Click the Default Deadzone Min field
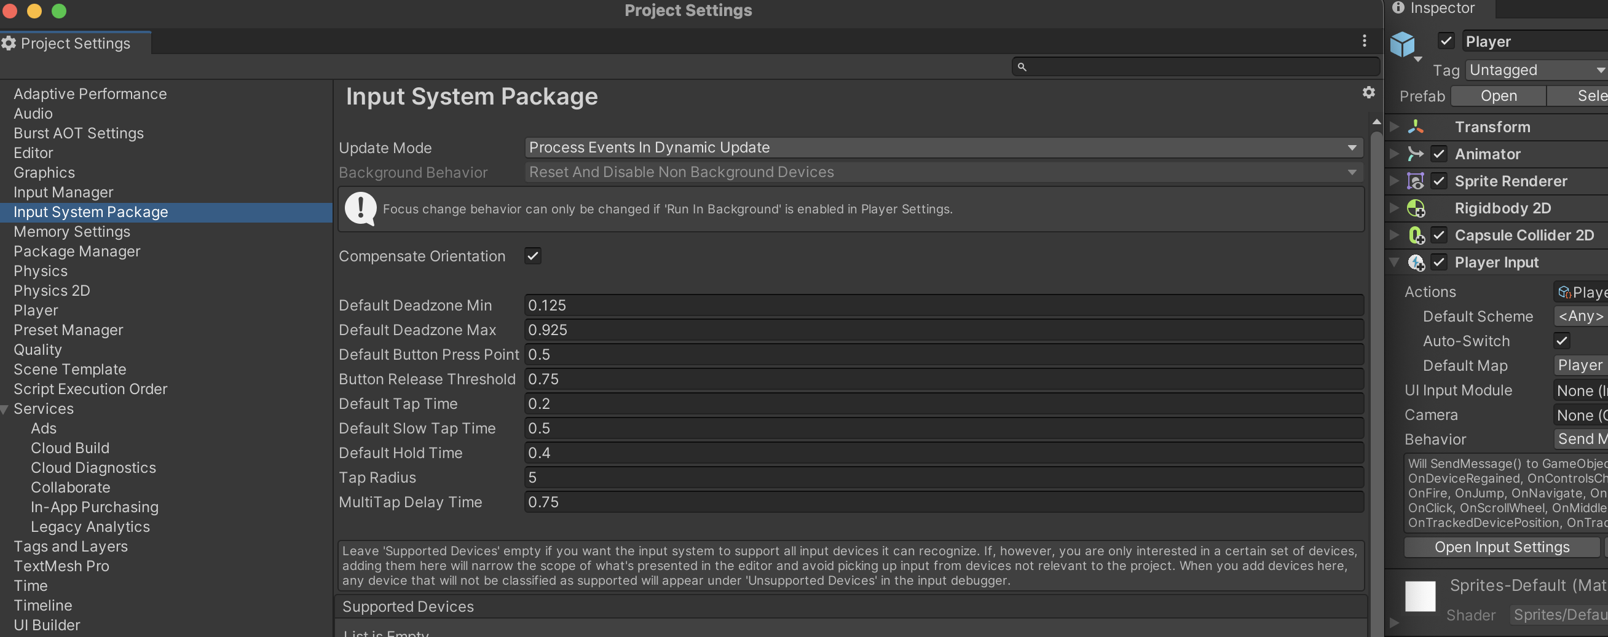The image size is (1608, 637). (x=944, y=306)
